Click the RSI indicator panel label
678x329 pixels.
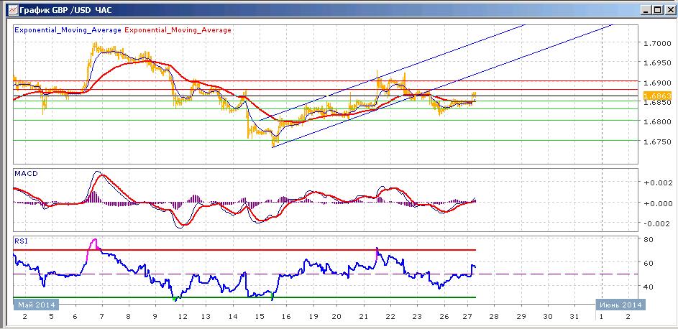tap(21, 241)
